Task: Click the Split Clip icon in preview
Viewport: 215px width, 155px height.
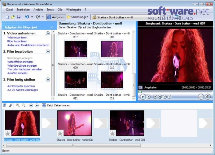Action: pyautogui.click(x=201, y=97)
